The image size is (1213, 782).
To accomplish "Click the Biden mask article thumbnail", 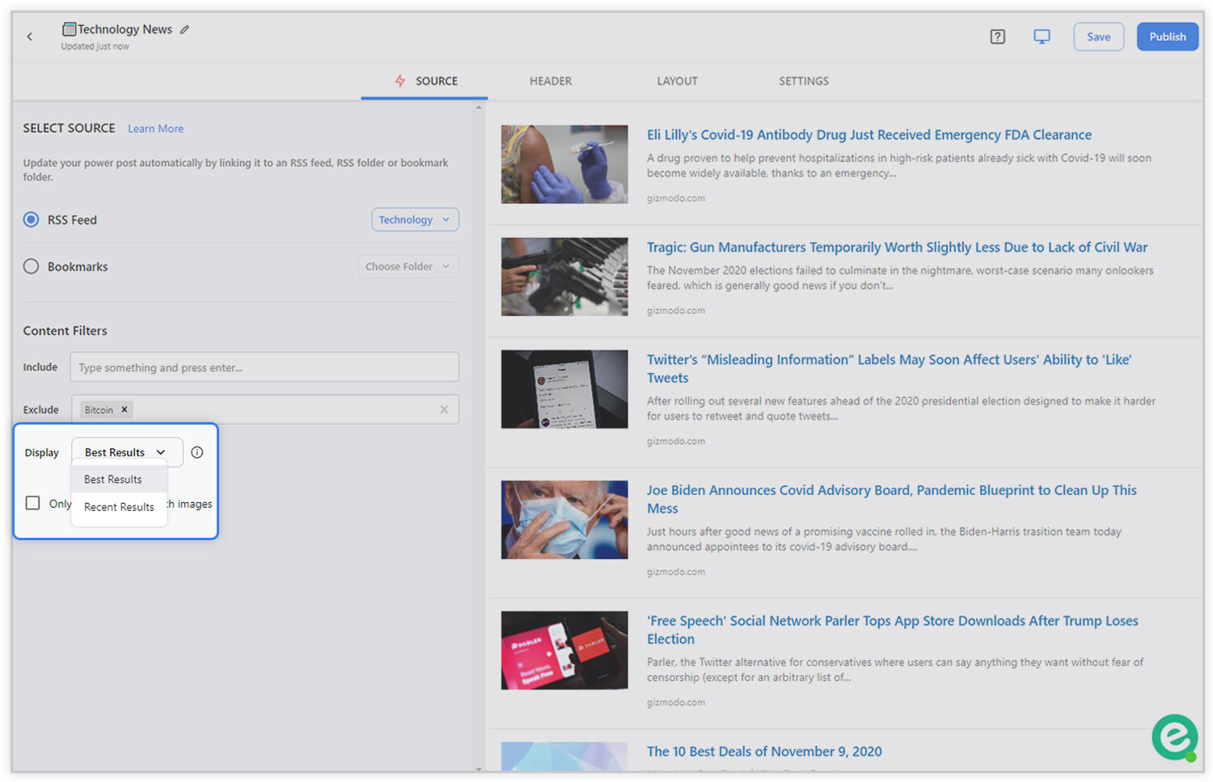I will point(564,520).
